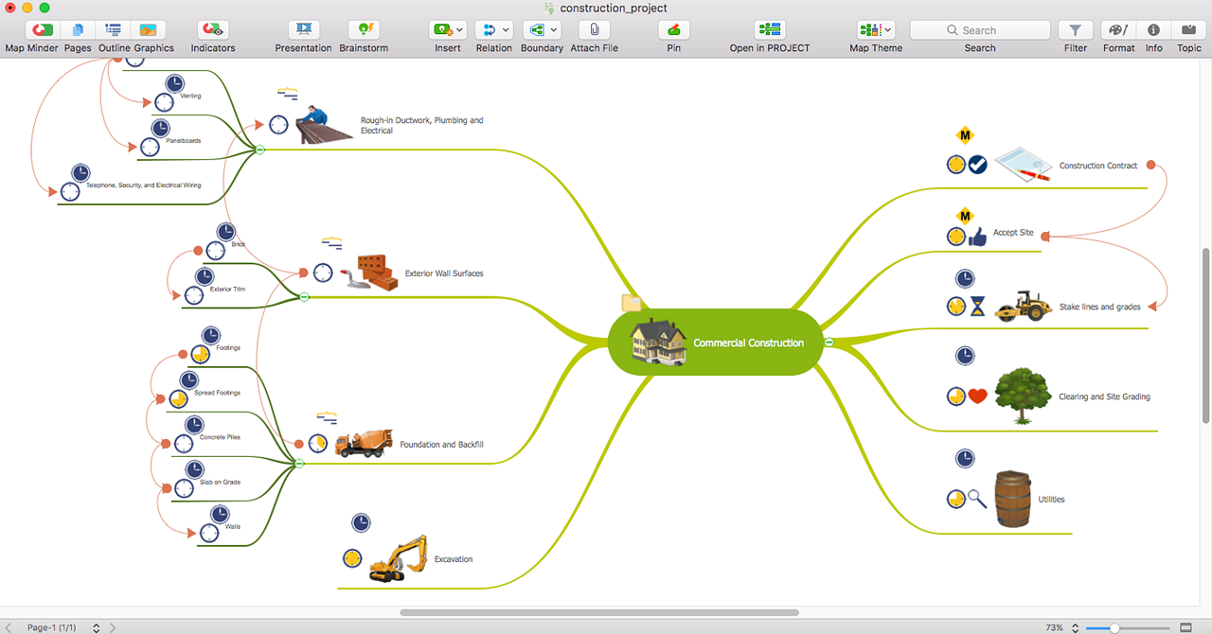Click the contract document image on Construction Contract
Screen dimensions: 1212x634
(x=1024, y=164)
